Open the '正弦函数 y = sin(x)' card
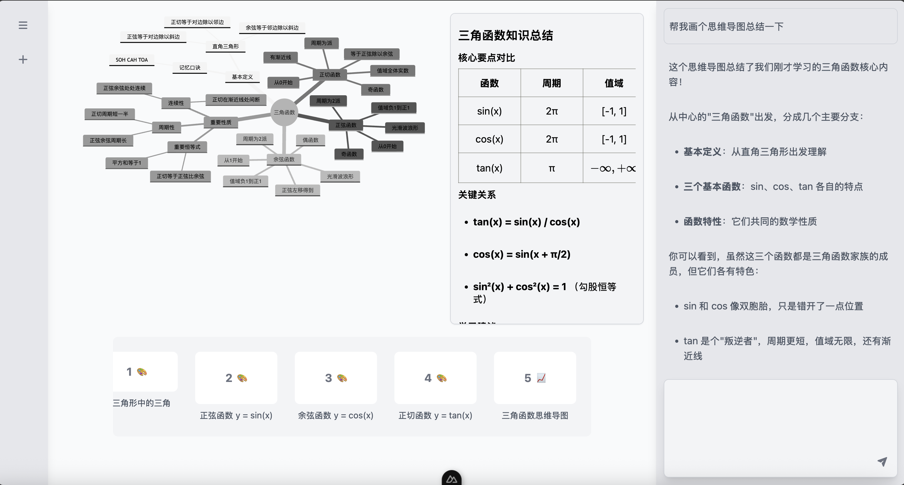904x485 pixels. coord(236,378)
